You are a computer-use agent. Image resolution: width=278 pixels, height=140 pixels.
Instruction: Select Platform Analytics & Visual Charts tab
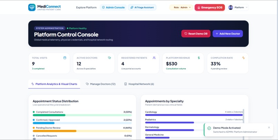coord(54,84)
